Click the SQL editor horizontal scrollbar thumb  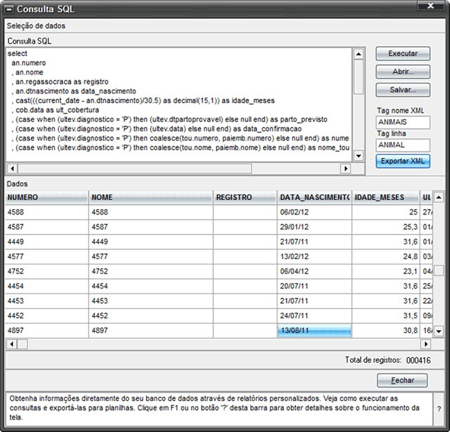pos(135,168)
